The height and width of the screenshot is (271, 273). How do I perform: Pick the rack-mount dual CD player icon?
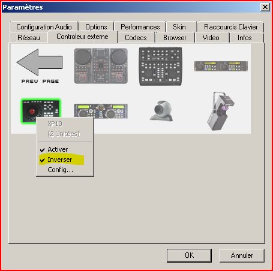(x=221, y=66)
